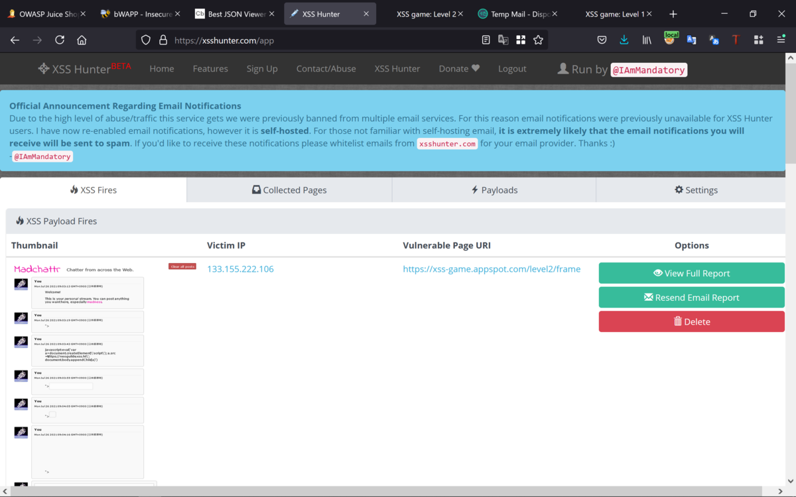Image resolution: width=796 pixels, height=497 pixels.
Task: Close the XSS Hunter browser tab
Action: pyautogui.click(x=366, y=14)
